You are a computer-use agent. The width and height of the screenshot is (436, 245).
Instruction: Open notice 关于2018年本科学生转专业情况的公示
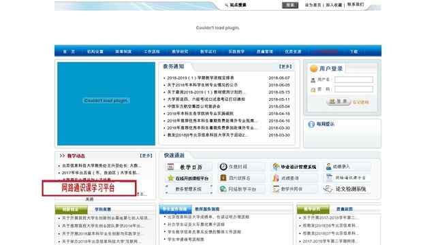(x=202, y=85)
